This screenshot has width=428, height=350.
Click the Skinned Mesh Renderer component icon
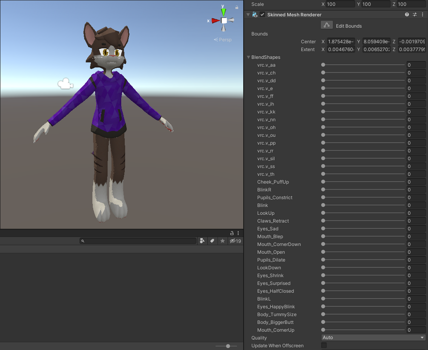(x=255, y=14)
